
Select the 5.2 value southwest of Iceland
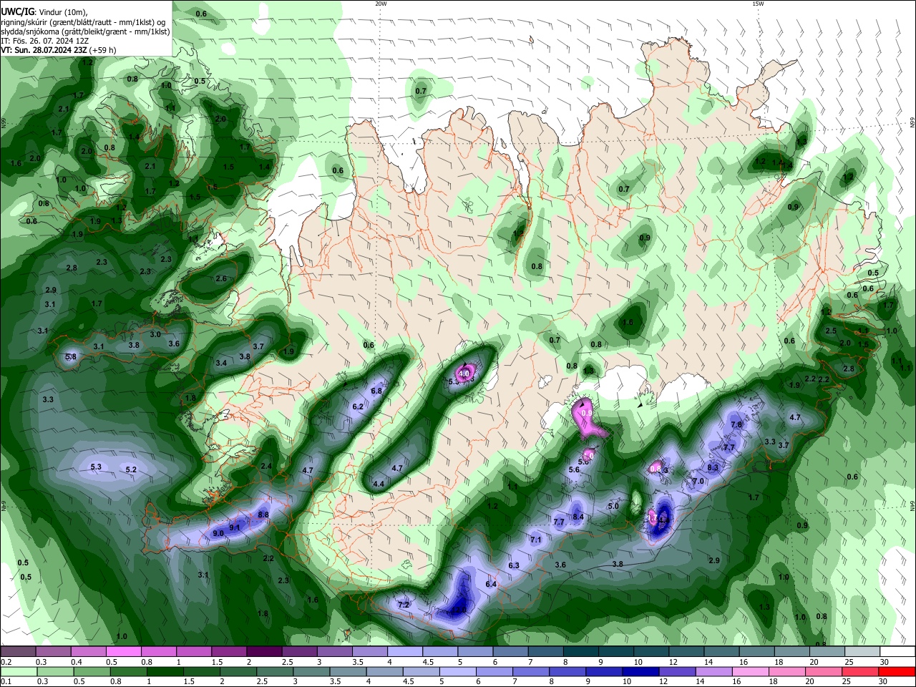(x=131, y=469)
